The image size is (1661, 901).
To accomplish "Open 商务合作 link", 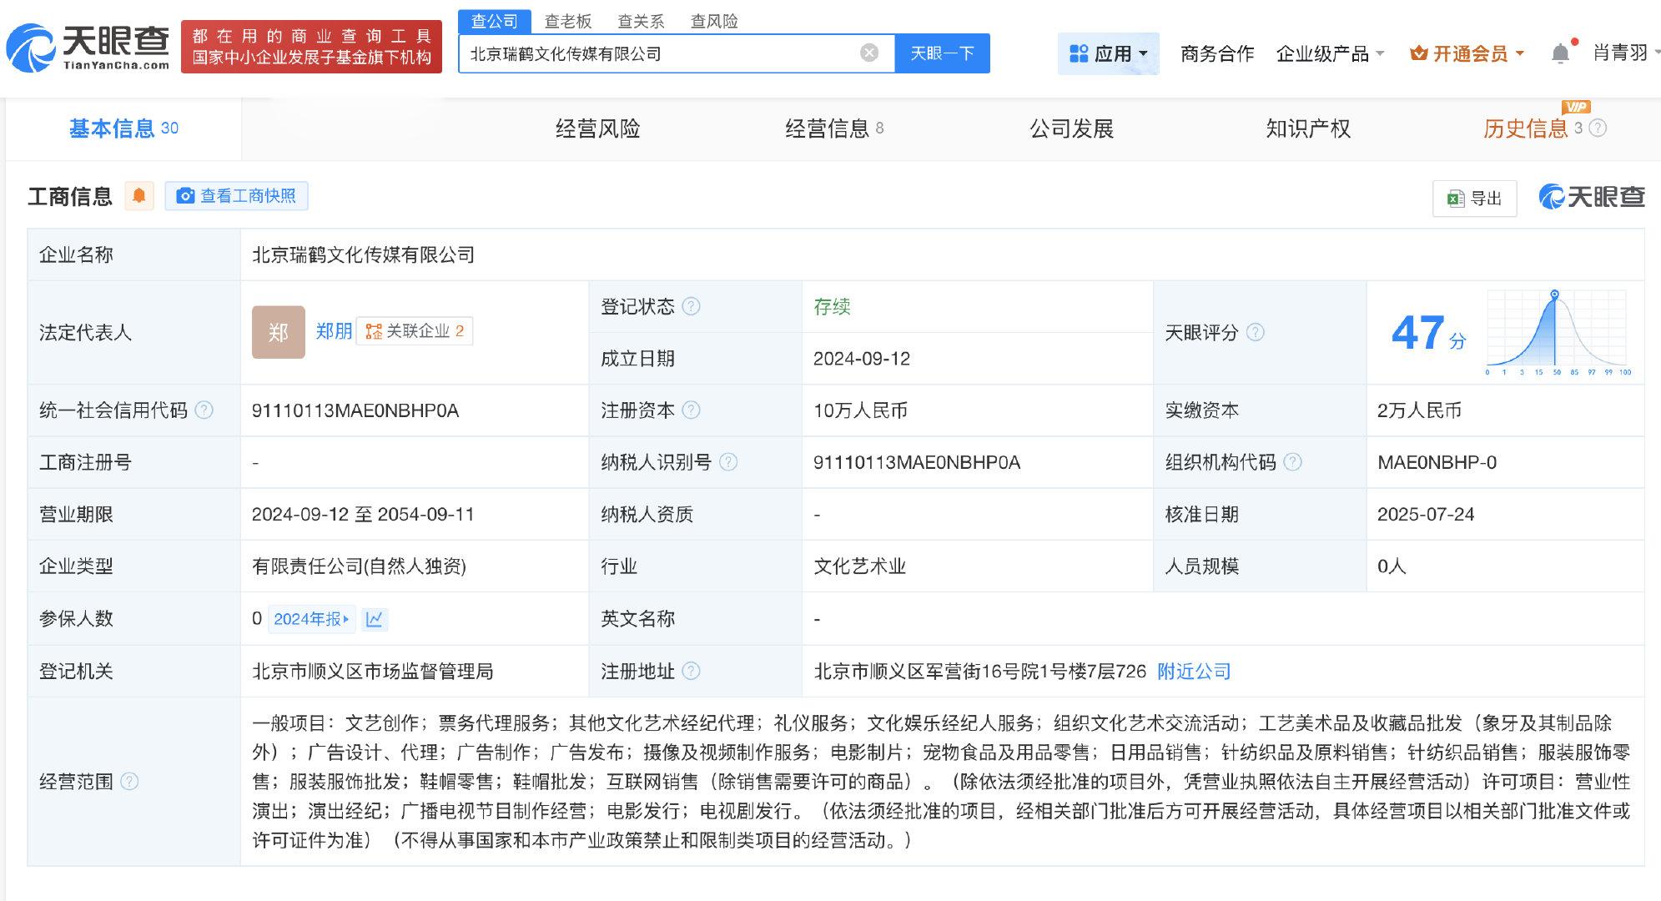I will [1217, 53].
